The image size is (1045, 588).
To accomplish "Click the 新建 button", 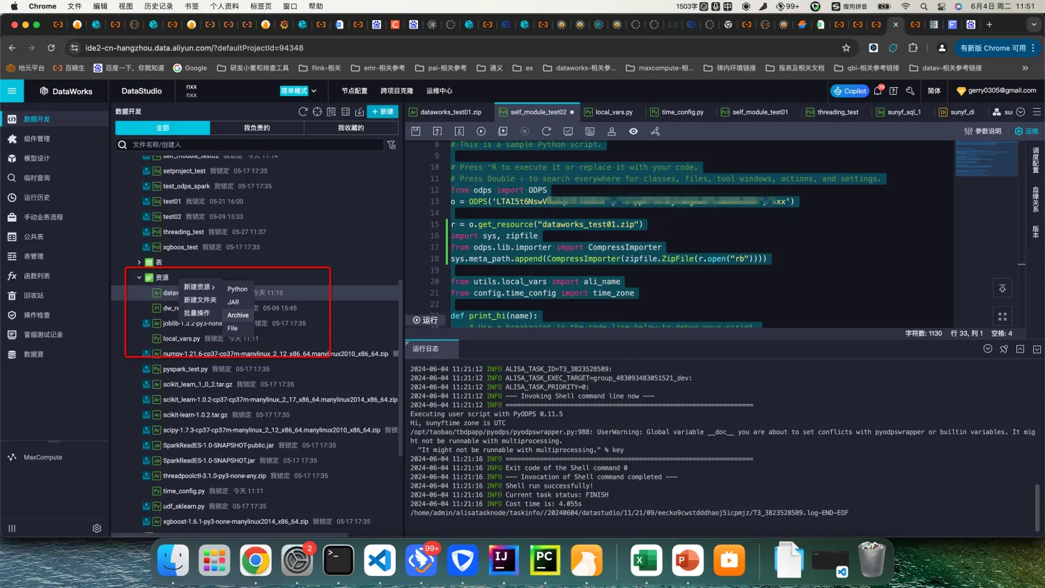I will (382, 111).
